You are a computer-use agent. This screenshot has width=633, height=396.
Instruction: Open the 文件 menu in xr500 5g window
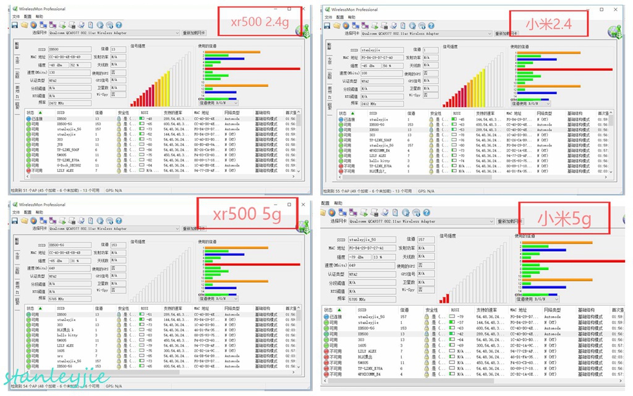[15, 212]
